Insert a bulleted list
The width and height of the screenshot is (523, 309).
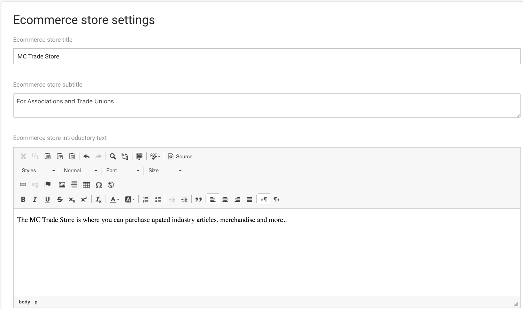pyautogui.click(x=158, y=199)
